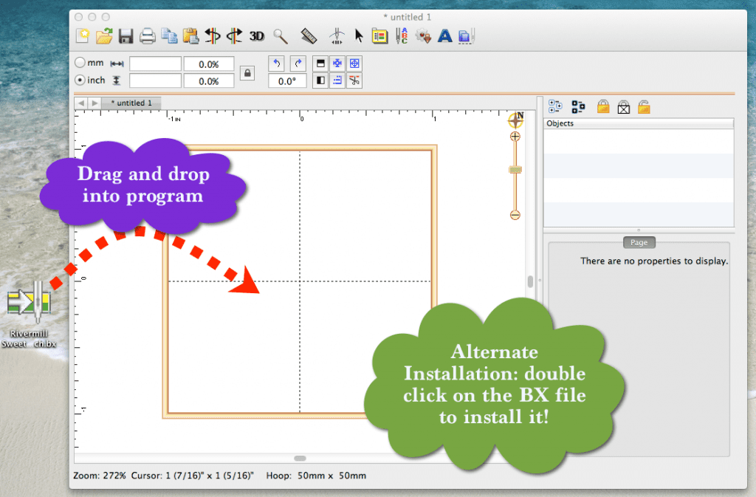Activate the Zoom magnifier tool

[281, 35]
